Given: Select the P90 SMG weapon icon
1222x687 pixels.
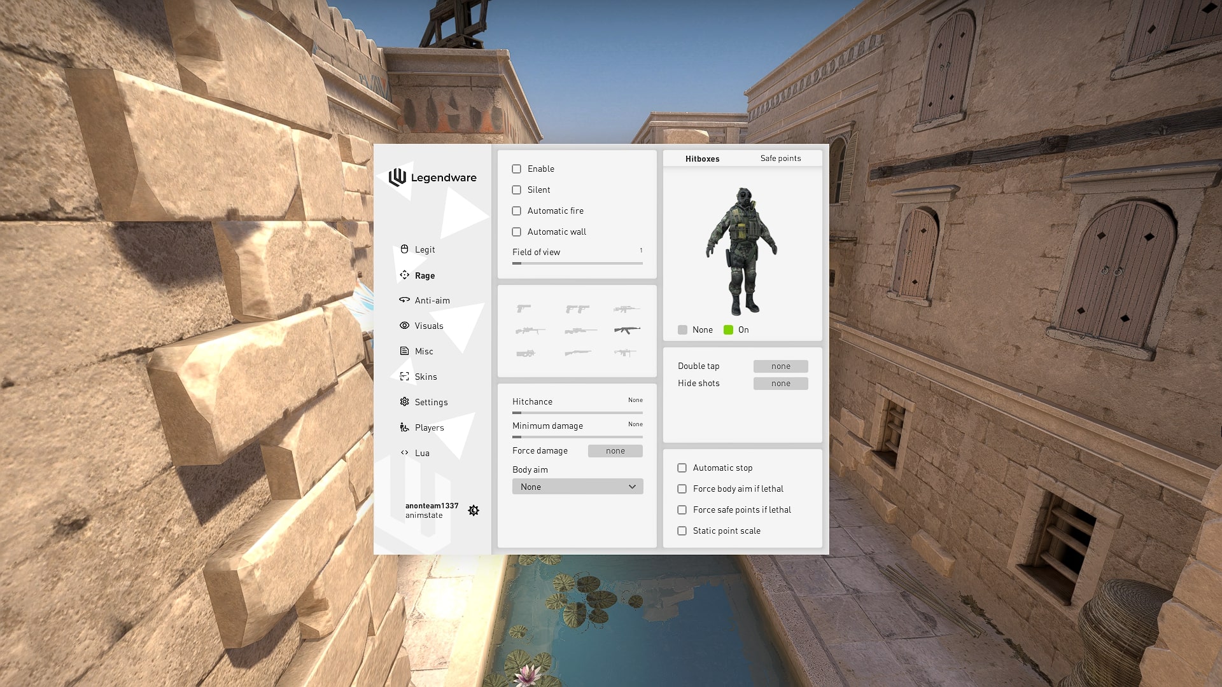Looking at the screenshot, I should pos(525,353).
